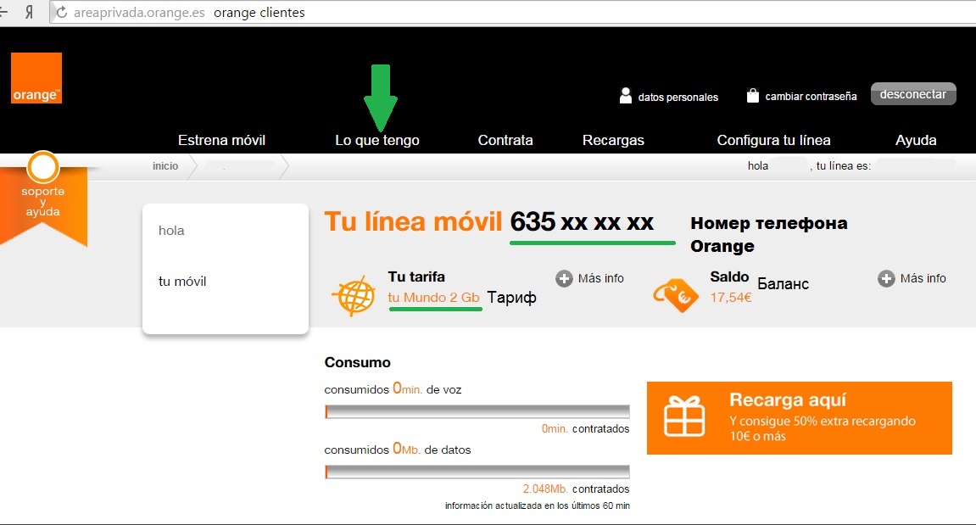The height and width of the screenshot is (525, 976).
Task: Select hola in the side panel
Action: pyautogui.click(x=171, y=231)
